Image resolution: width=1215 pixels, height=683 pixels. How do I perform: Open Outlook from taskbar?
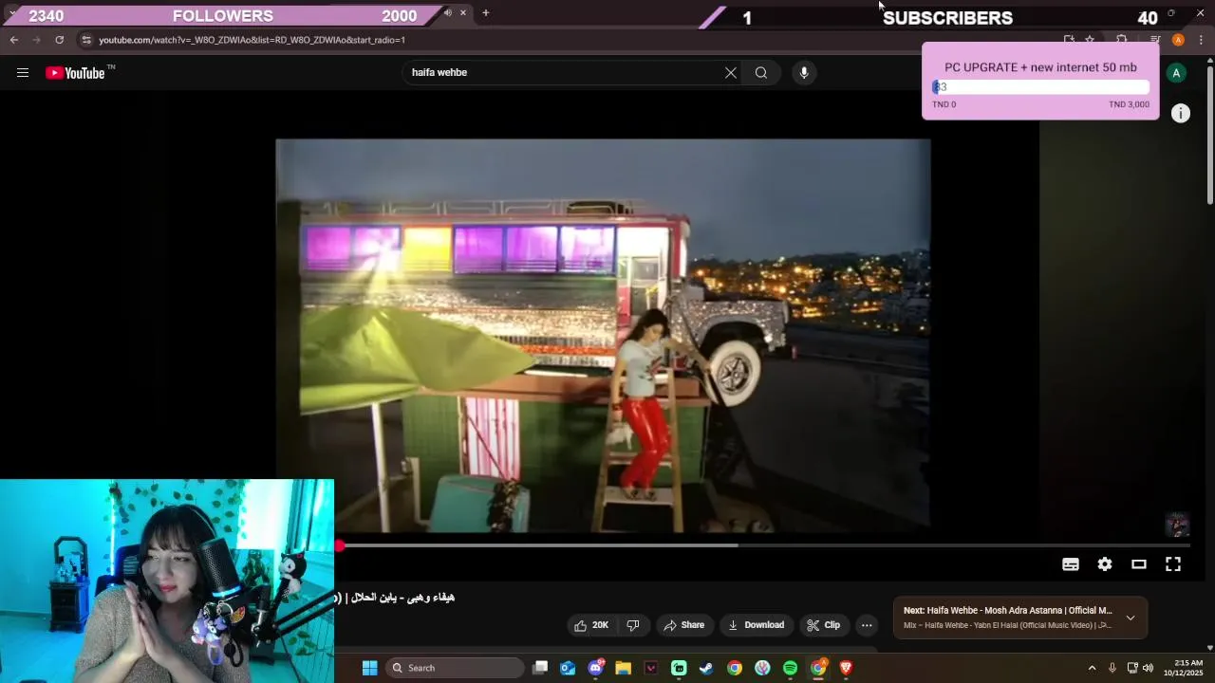(568, 668)
